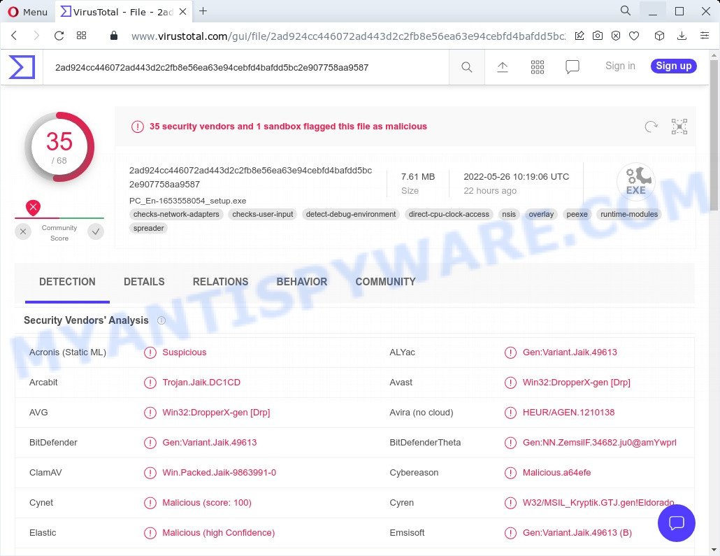Open the VirusTotal services grid icon
The image size is (720, 556).
click(537, 66)
